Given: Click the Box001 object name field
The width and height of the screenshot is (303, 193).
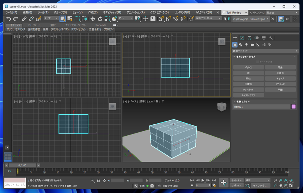Looking at the screenshot, I should coord(262,107).
